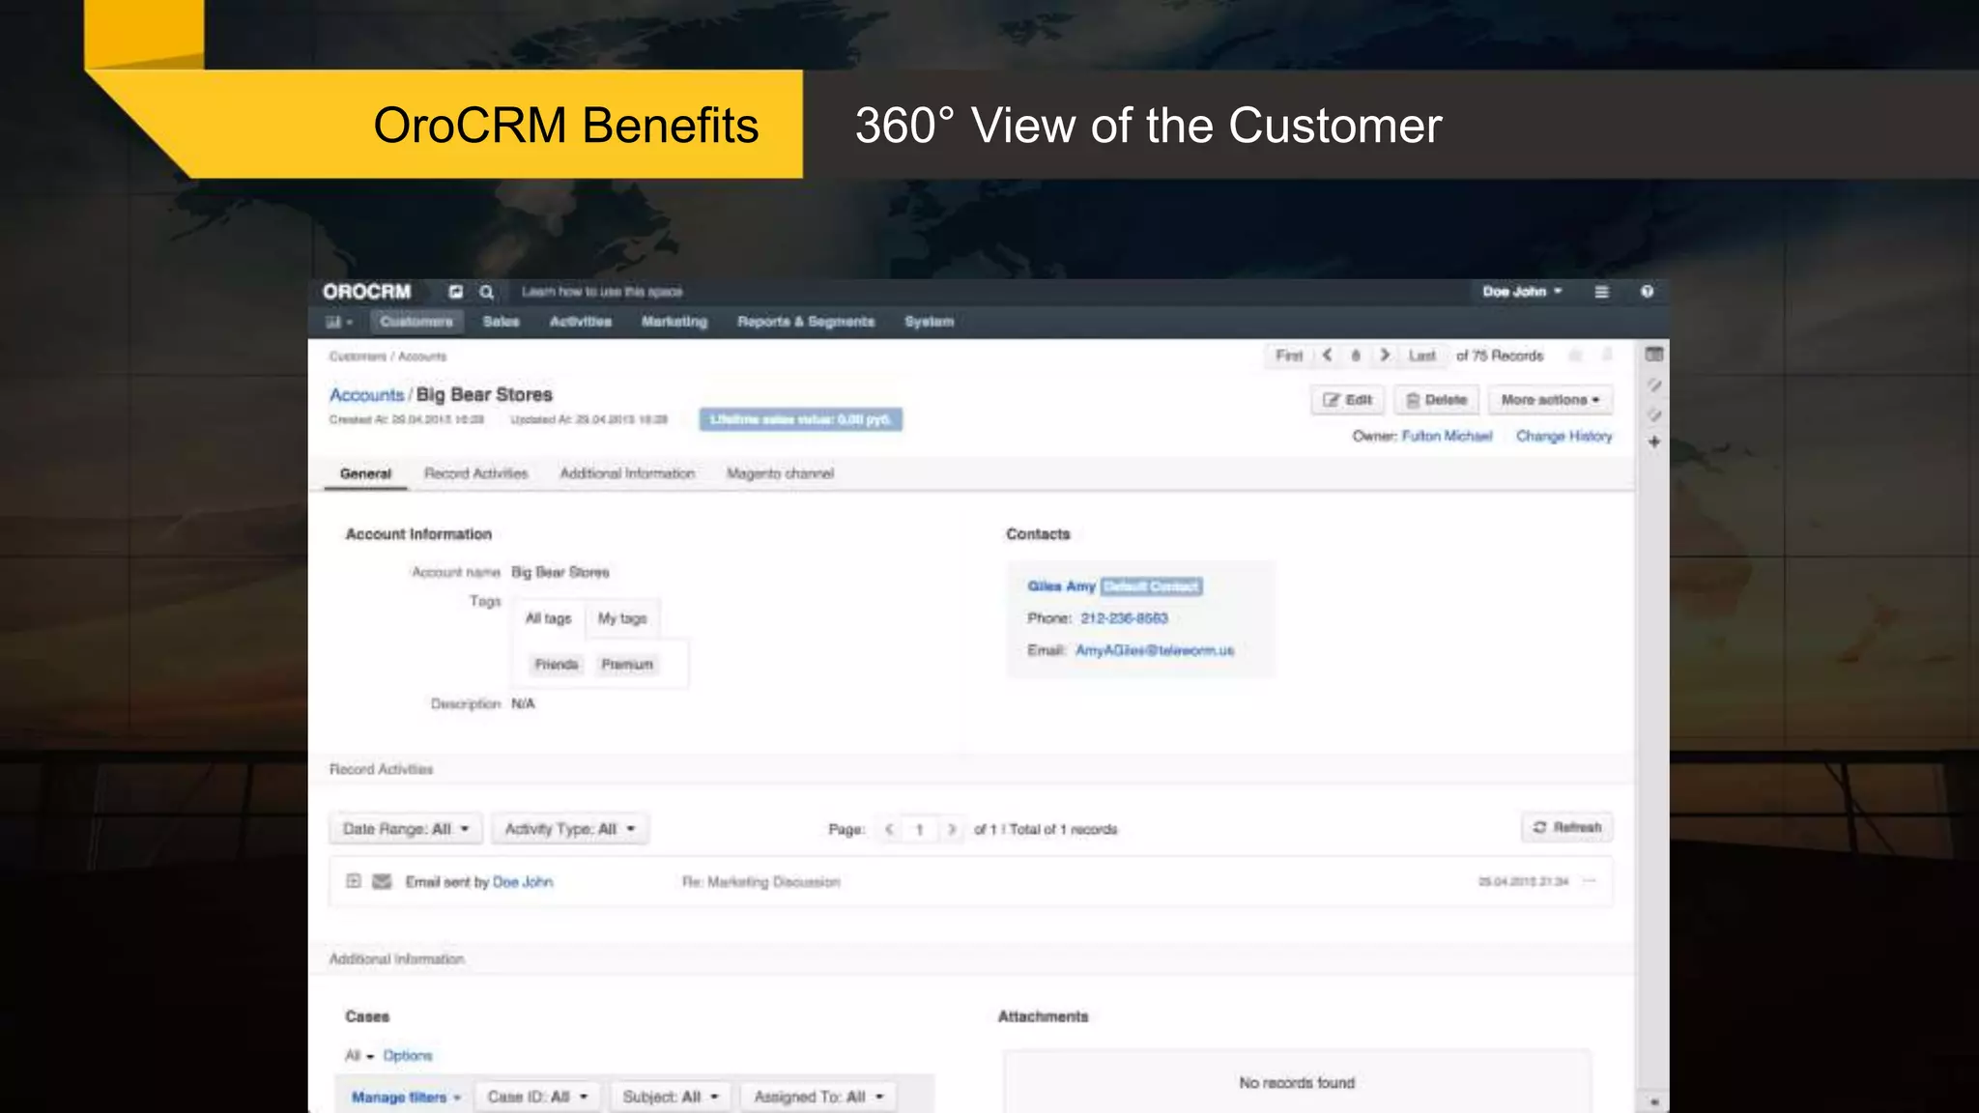Click the record number field in pager
The height and width of the screenshot is (1113, 1979).
click(x=1356, y=356)
